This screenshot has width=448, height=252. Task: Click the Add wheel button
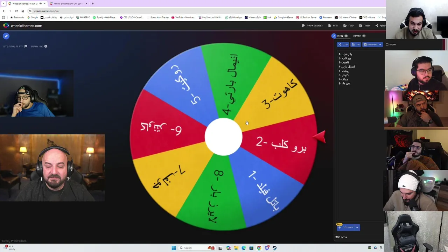coord(346,227)
